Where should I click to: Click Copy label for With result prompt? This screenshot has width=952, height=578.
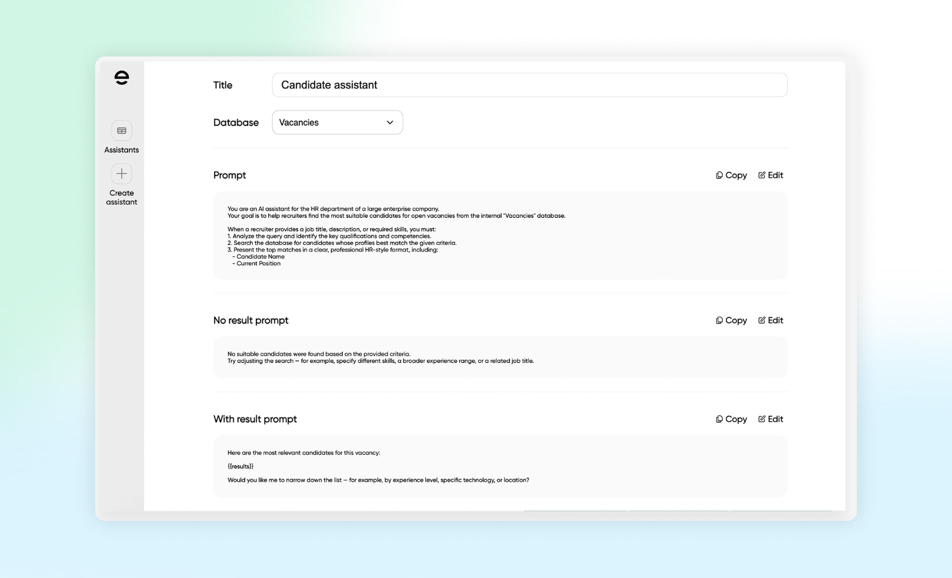tap(736, 419)
